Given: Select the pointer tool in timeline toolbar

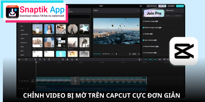Looking at the screenshot, I should 19,59.
